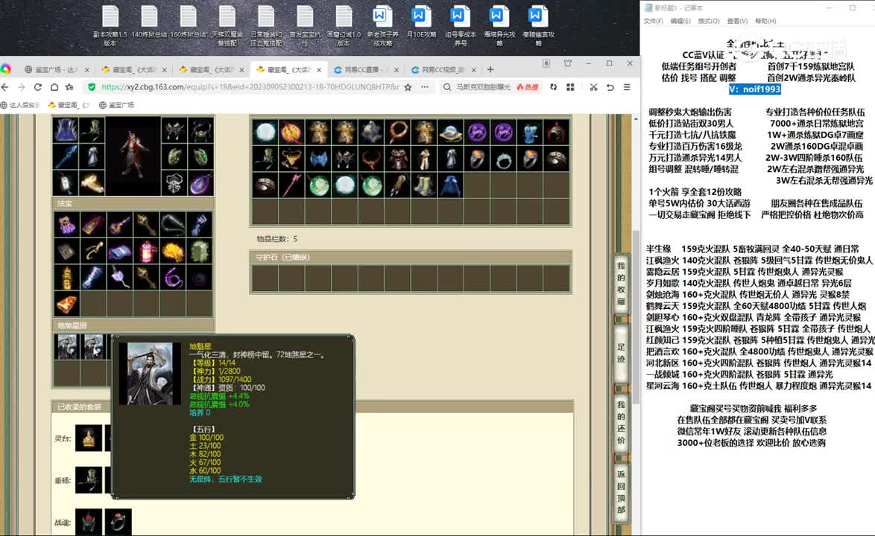This screenshot has height=536, width=875.
Task: Click the purple pendant equipment icon
Action: [x=200, y=182]
